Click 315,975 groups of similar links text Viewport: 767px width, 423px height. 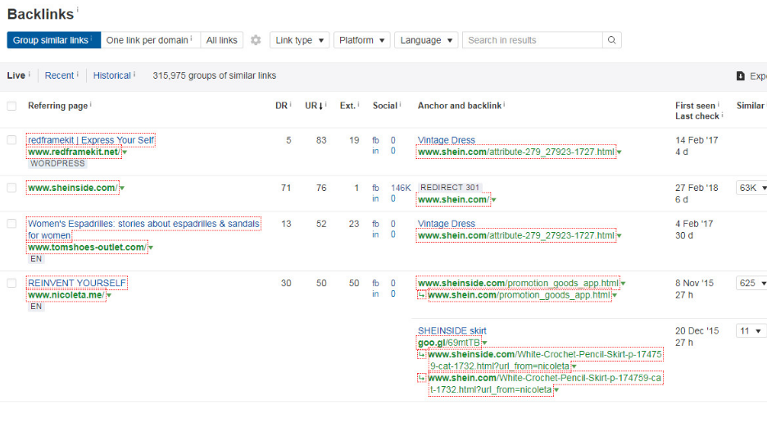214,75
